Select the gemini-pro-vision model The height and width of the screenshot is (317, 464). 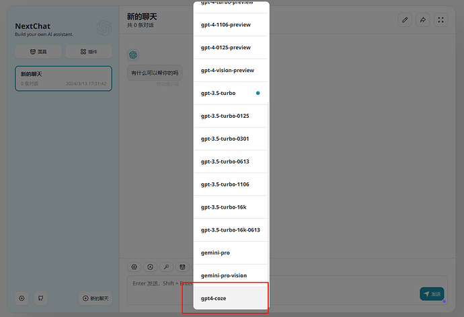pos(231,275)
